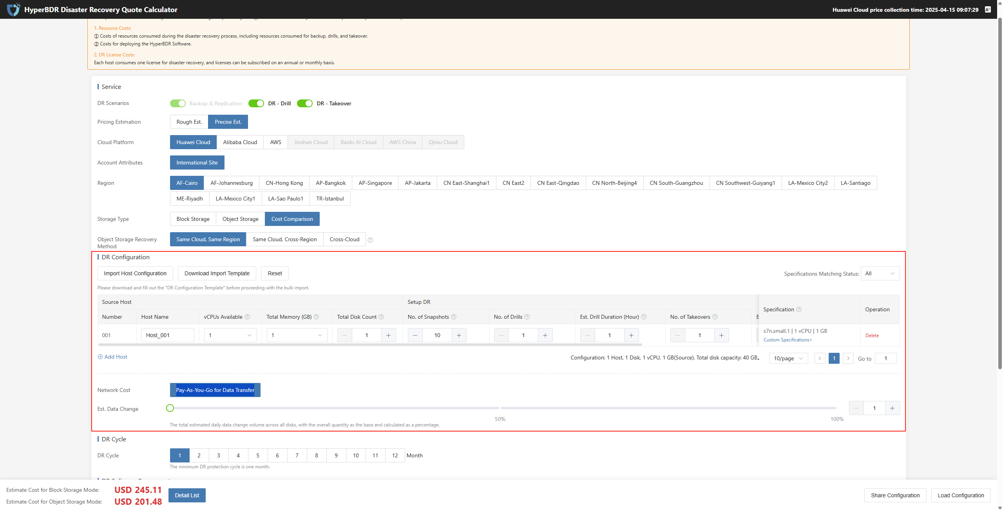The image size is (1003, 511).
Task: Add a new host row
Action: pyautogui.click(x=112, y=357)
